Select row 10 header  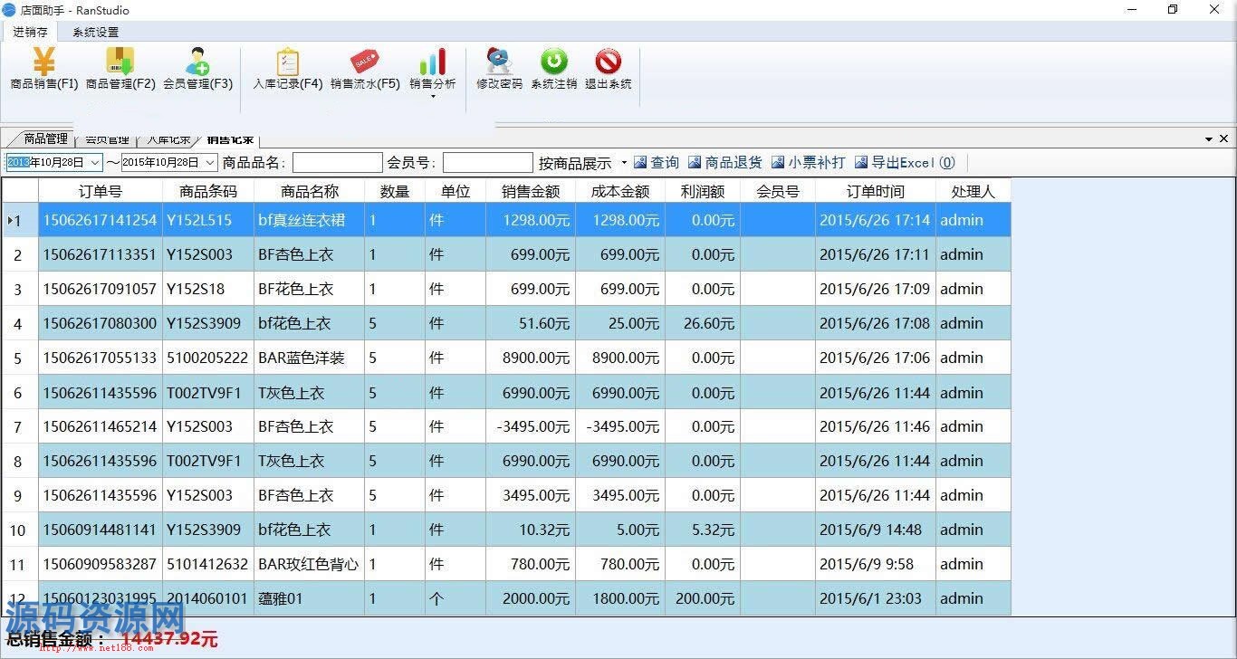coord(20,530)
